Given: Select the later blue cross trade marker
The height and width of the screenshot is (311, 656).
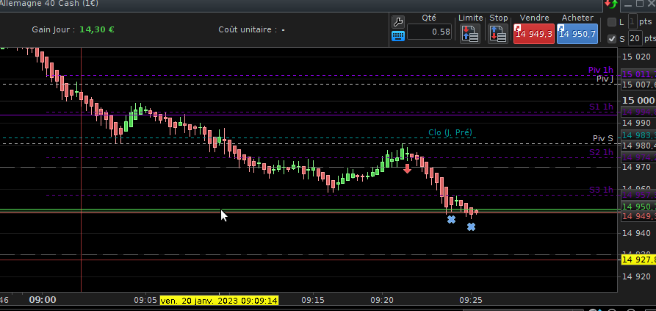Looking at the screenshot, I should pos(471,227).
